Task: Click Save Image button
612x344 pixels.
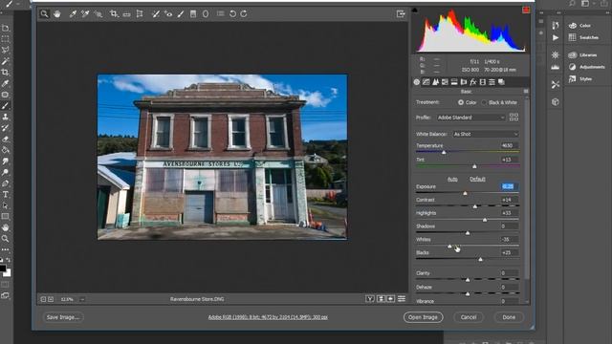Action: coord(63,317)
